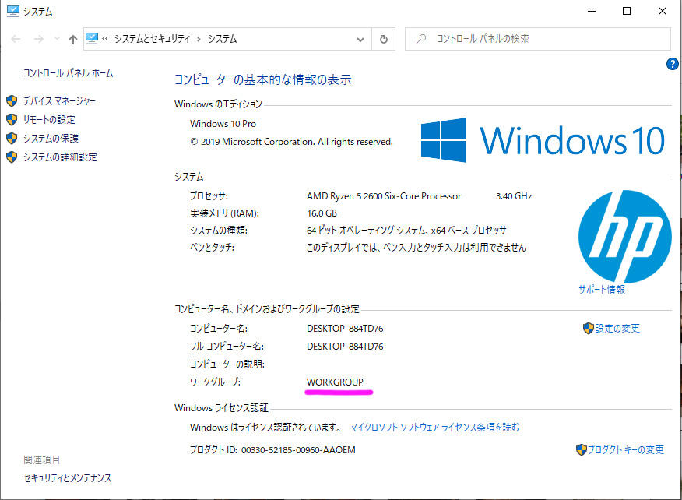The width and height of the screenshot is (682, 500).
Task: Expand breadcrumb chevron after システムとセキュリティ
Action: click(199, 39)
